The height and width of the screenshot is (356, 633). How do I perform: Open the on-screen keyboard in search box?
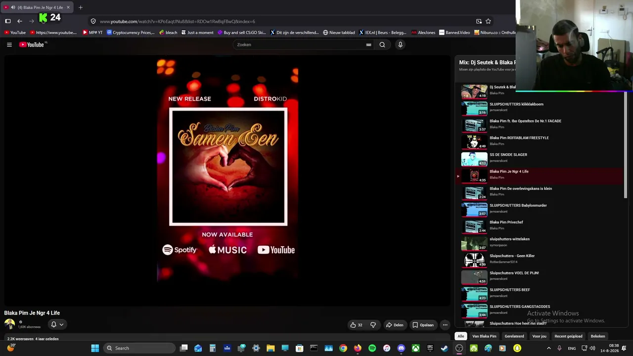point(368,44)
